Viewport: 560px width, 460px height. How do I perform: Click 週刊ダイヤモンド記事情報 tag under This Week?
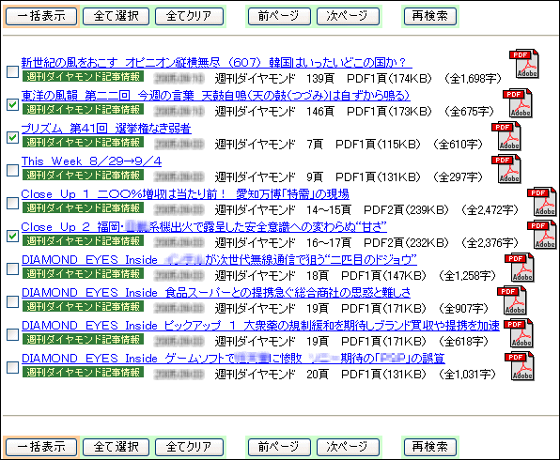coord(83,175)
